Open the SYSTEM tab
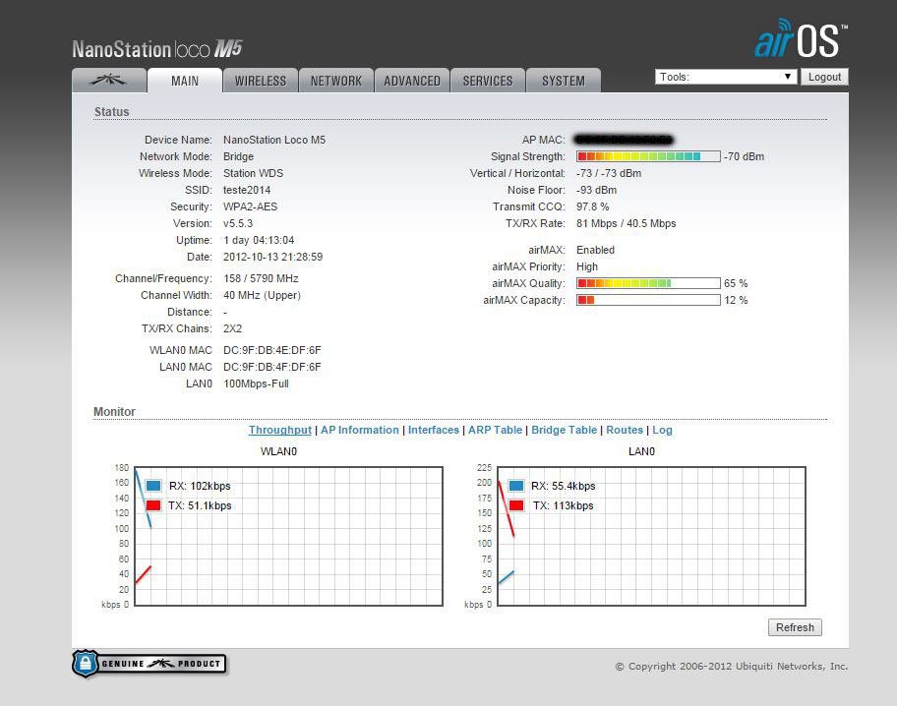The image size is (897, 706). 564,81
